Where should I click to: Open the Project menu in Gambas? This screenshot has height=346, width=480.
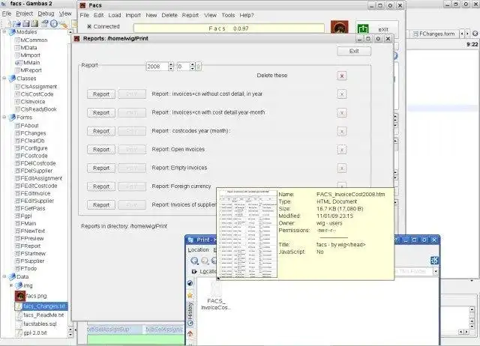pos(25,13)
